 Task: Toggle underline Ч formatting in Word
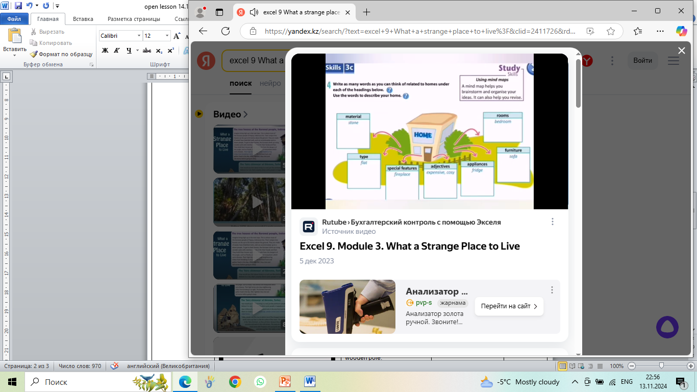(x=129, y=51)
